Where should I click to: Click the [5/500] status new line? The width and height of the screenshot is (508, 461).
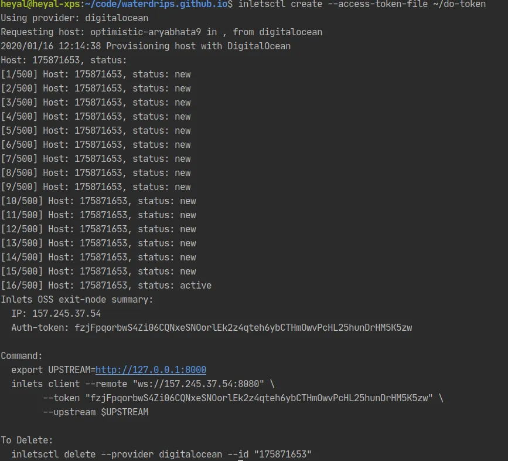coord(96,131)
